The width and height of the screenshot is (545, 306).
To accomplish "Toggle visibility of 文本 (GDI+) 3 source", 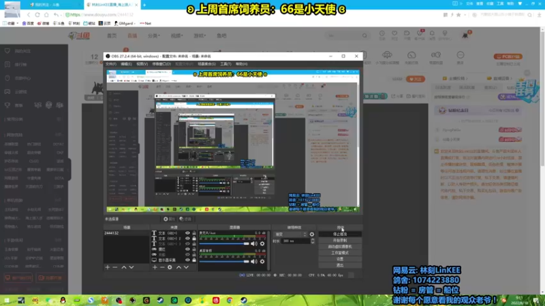I will pyautogui.click(x=188, y=244).
